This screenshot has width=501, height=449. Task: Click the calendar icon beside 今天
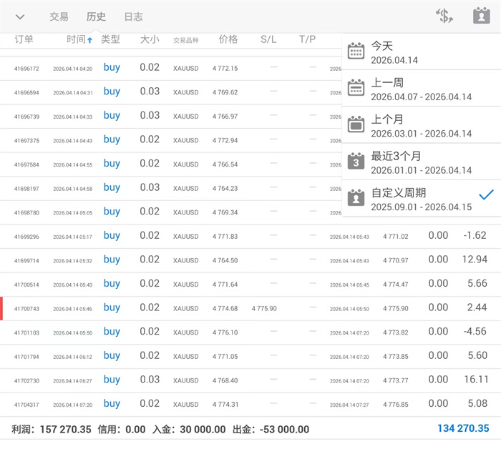click(356, 52)
